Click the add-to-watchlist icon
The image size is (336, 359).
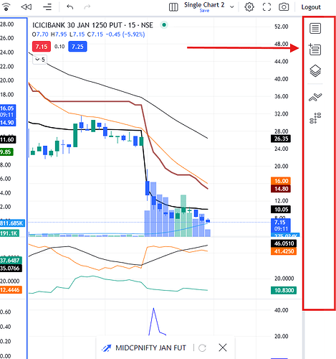(315, 50)
